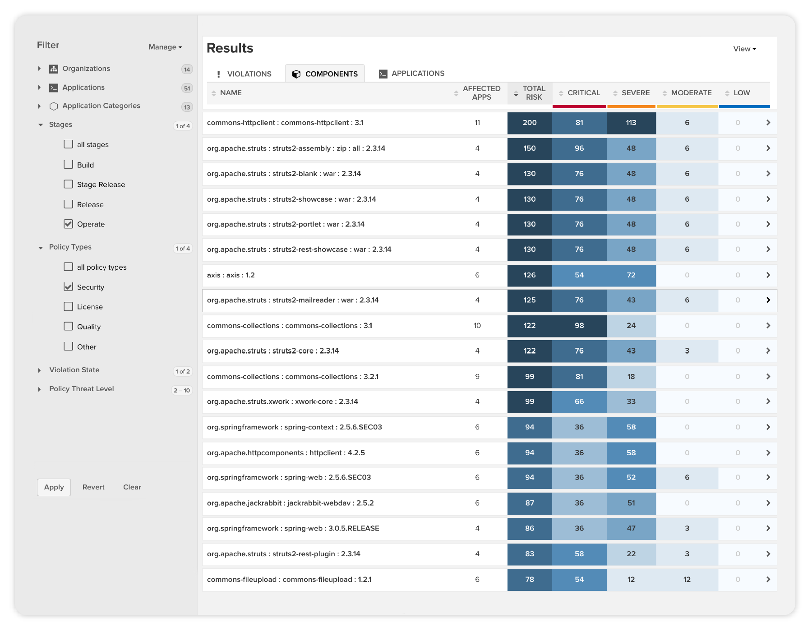The width and height of the screenshot is (812, 632).
Task: Expand the Policy Threat Level filter
Action: pos(40,389)
